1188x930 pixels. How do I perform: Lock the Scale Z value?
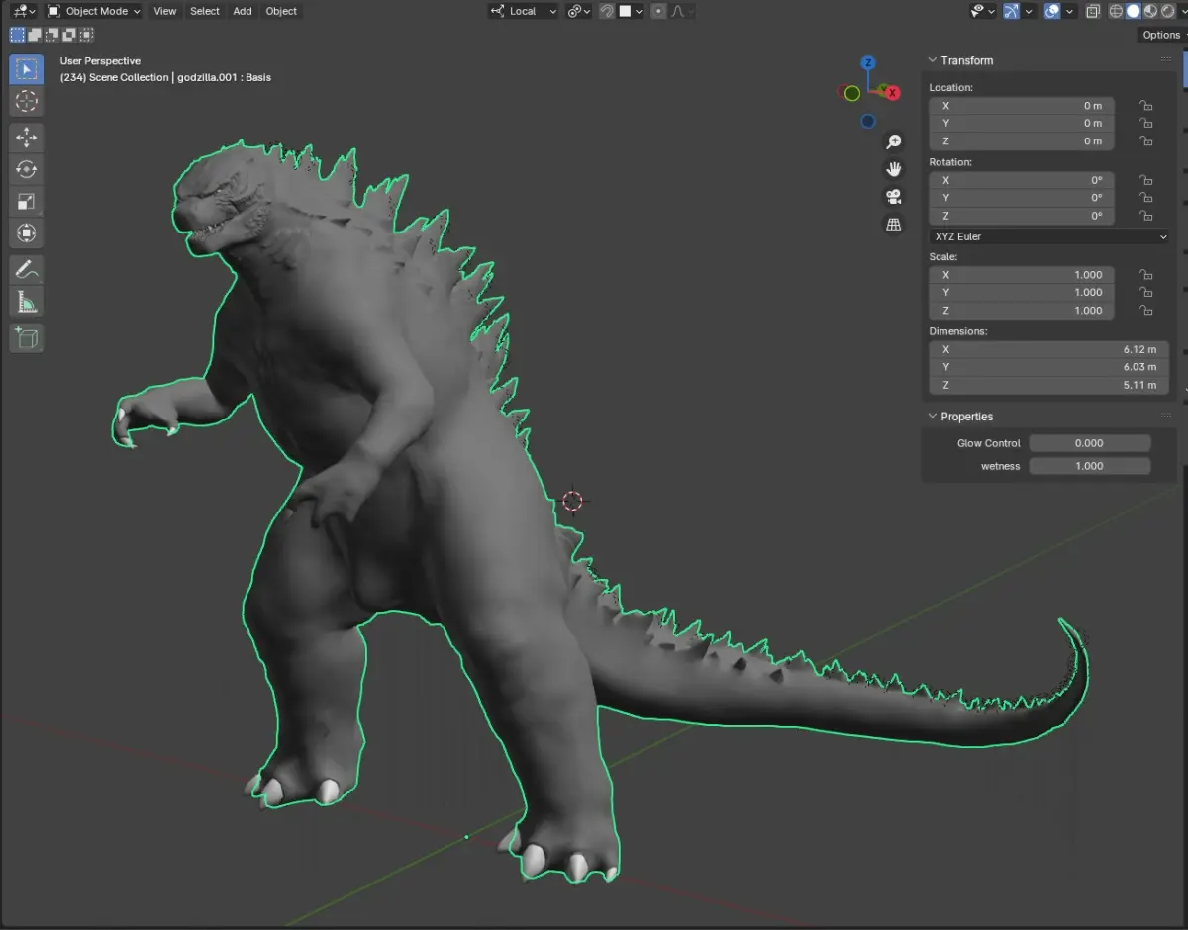[1145, 311]
